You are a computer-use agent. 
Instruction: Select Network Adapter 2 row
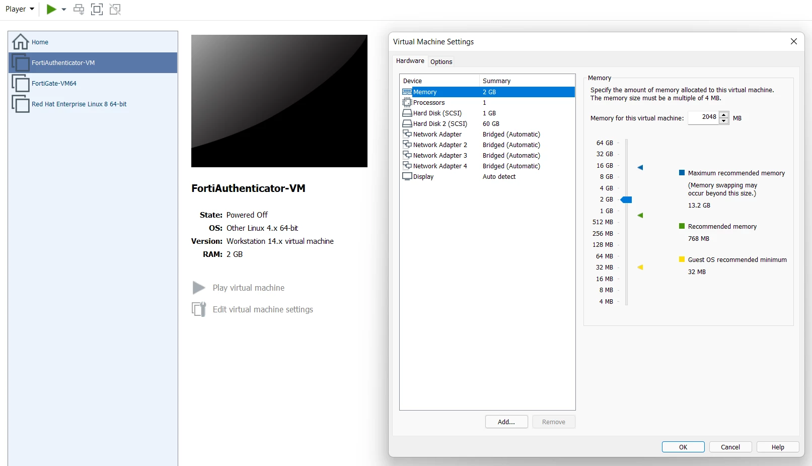487,145
